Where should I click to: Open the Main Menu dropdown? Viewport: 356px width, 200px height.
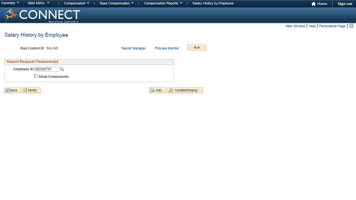38,3
